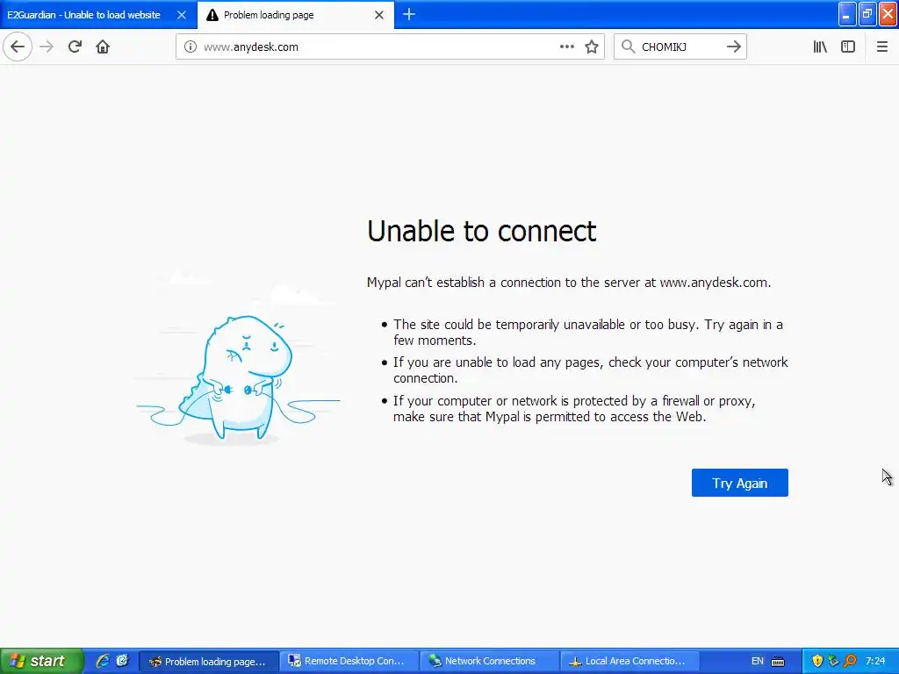Click the Unable to connect heading

pyautogui.click(x=482, y=231)
